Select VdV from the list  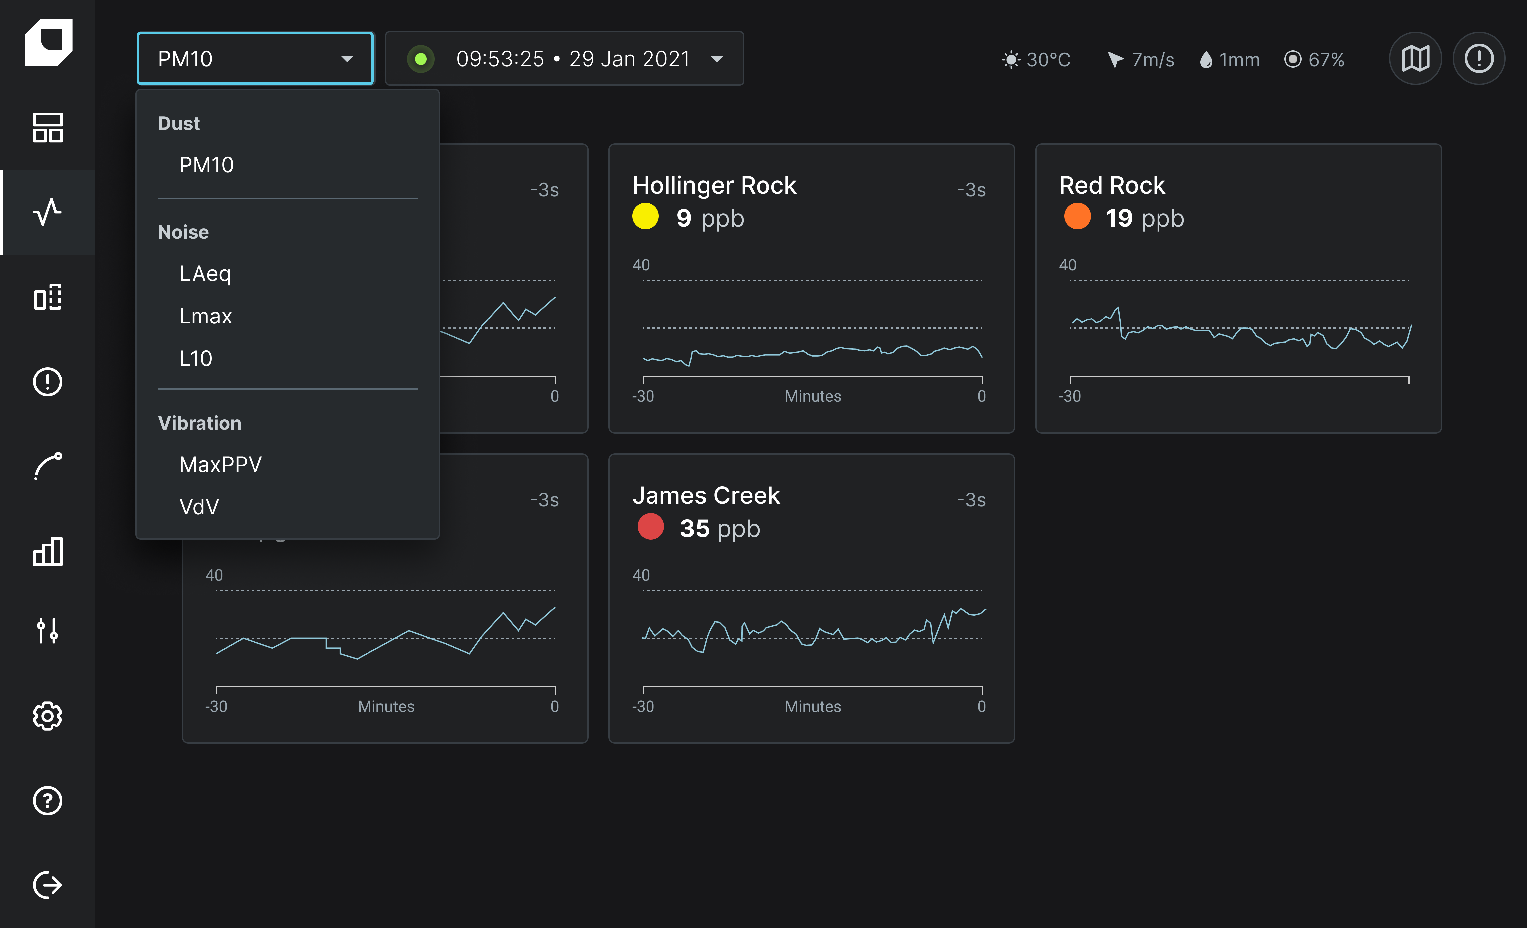(199, 506)
